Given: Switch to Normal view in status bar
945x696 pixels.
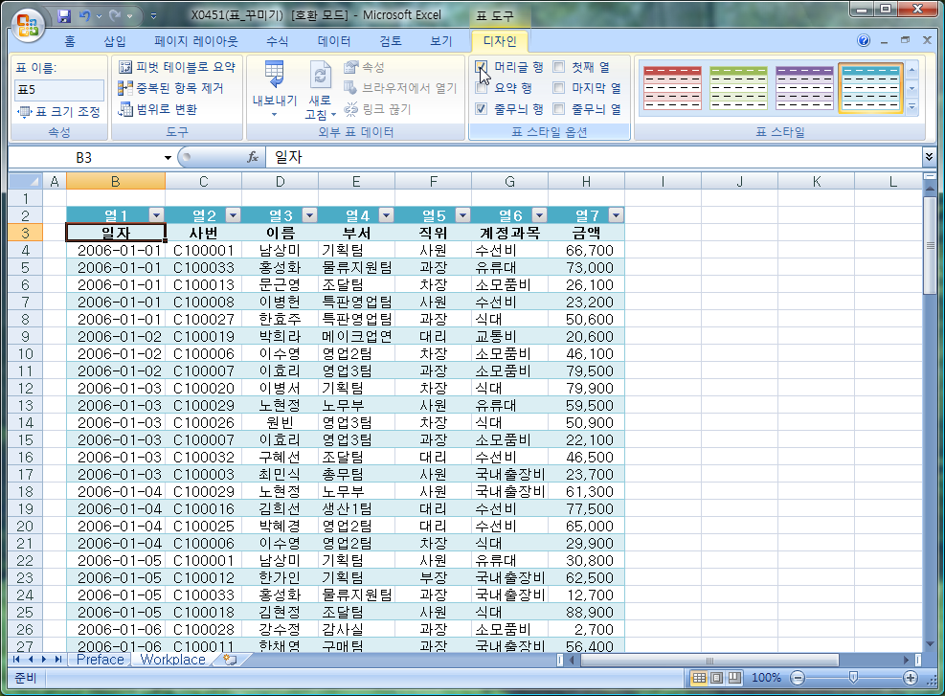Looking at the screenshot, I should (x=699, y=678).
